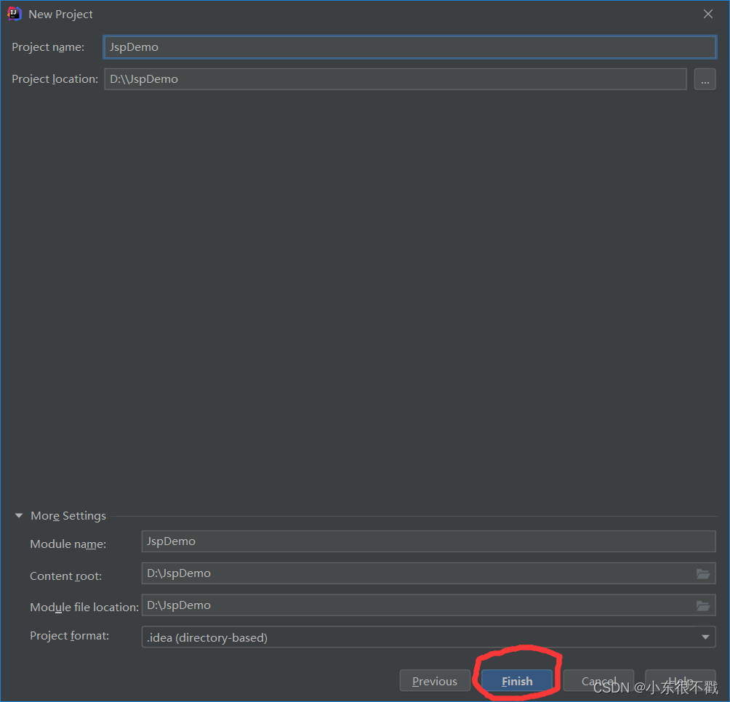730x702 pixels.
Task: Open Help for the New Project dialog
Action: coord(680,681)
